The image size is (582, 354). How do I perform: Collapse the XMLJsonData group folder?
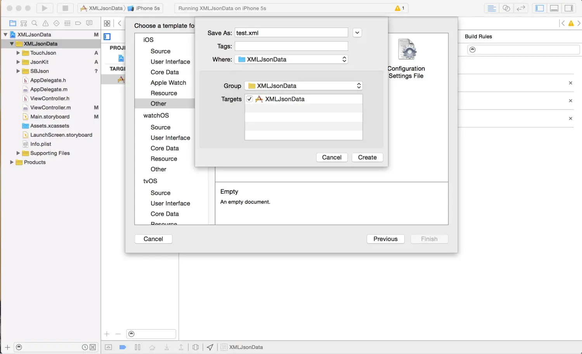click(12, 44)
